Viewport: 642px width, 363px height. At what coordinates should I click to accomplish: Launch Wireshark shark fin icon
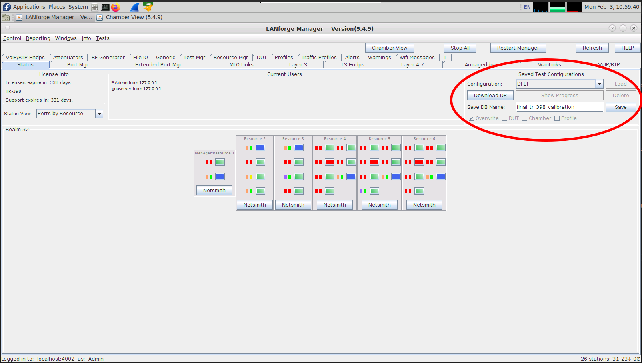135,7
